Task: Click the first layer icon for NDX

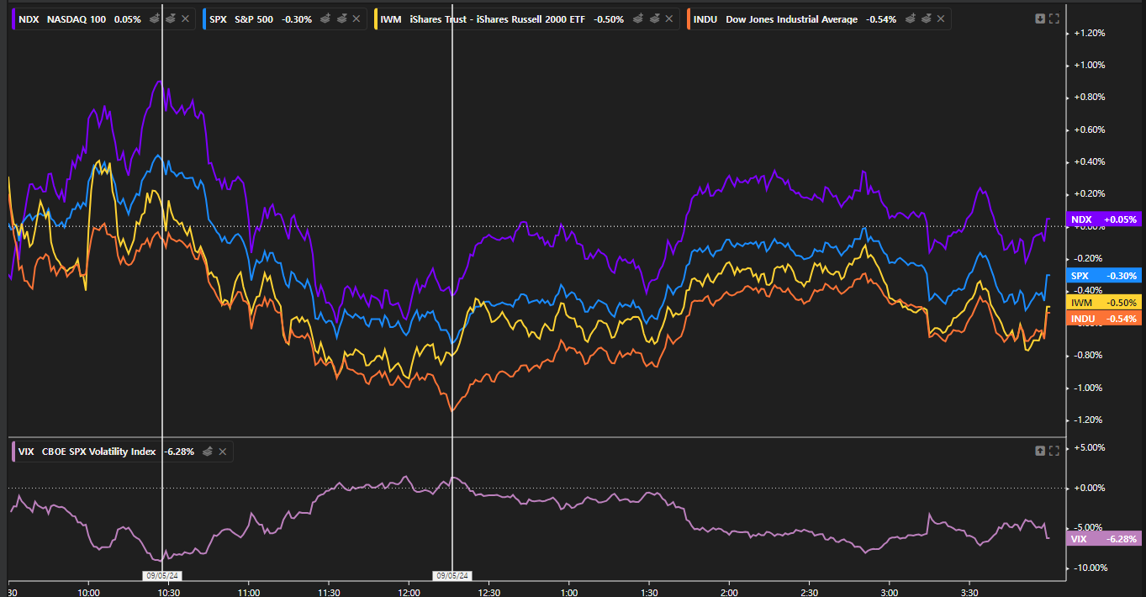Action: [x=155, y=18]
